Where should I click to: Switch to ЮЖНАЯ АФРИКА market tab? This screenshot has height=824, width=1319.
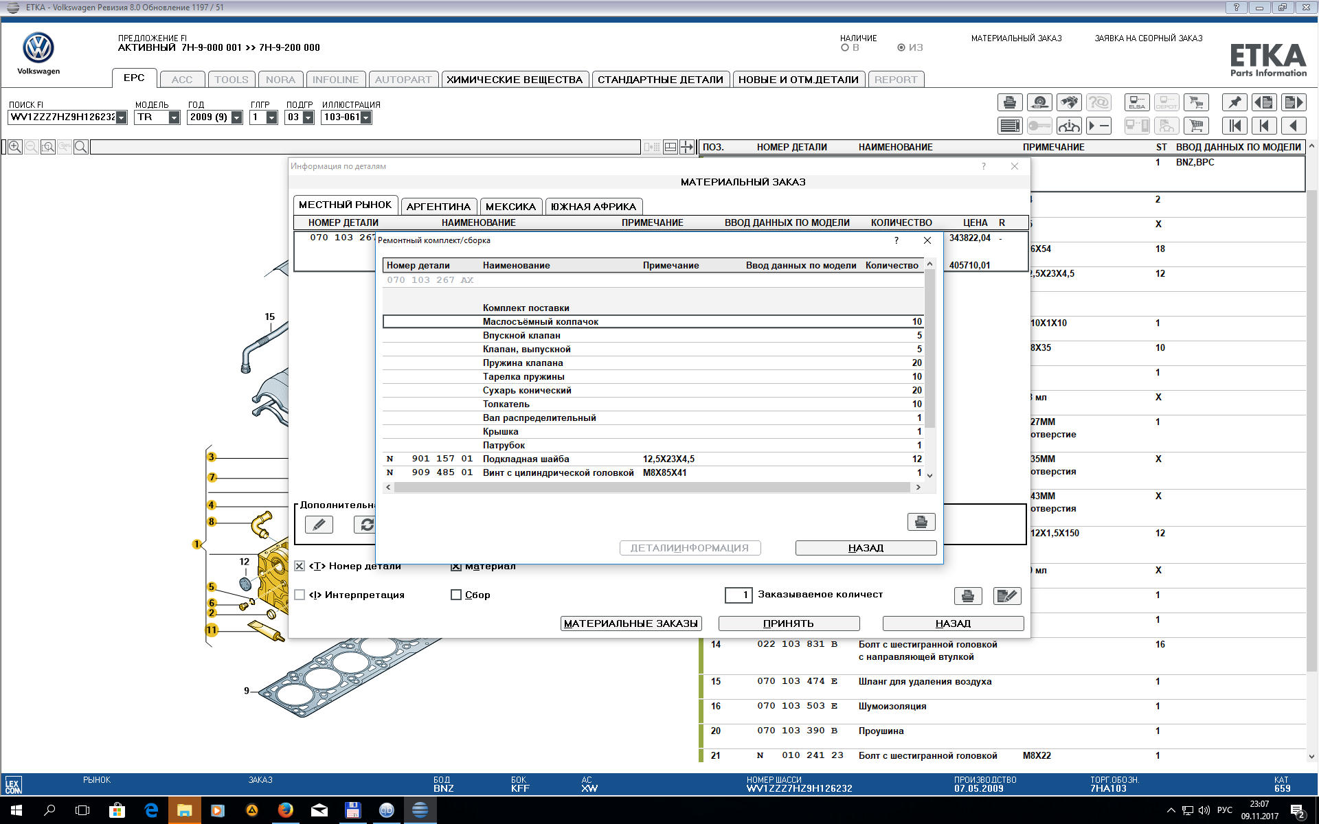[594, 207]
